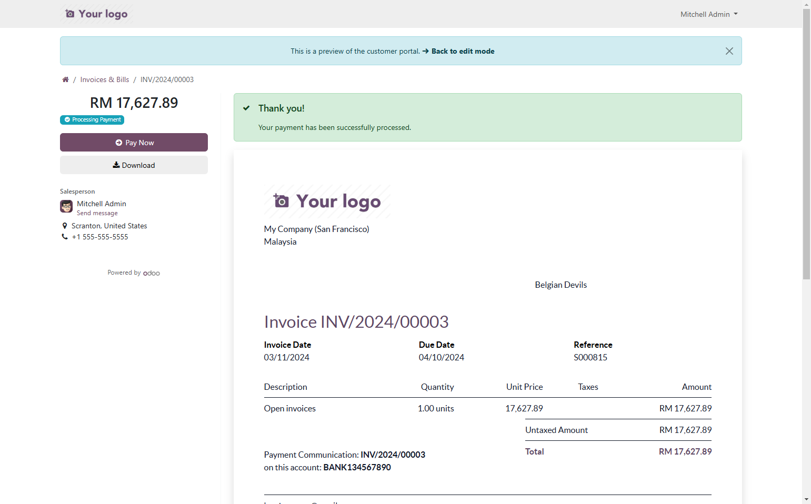Click the green checkmark in Thank you alert

point(246,108)
